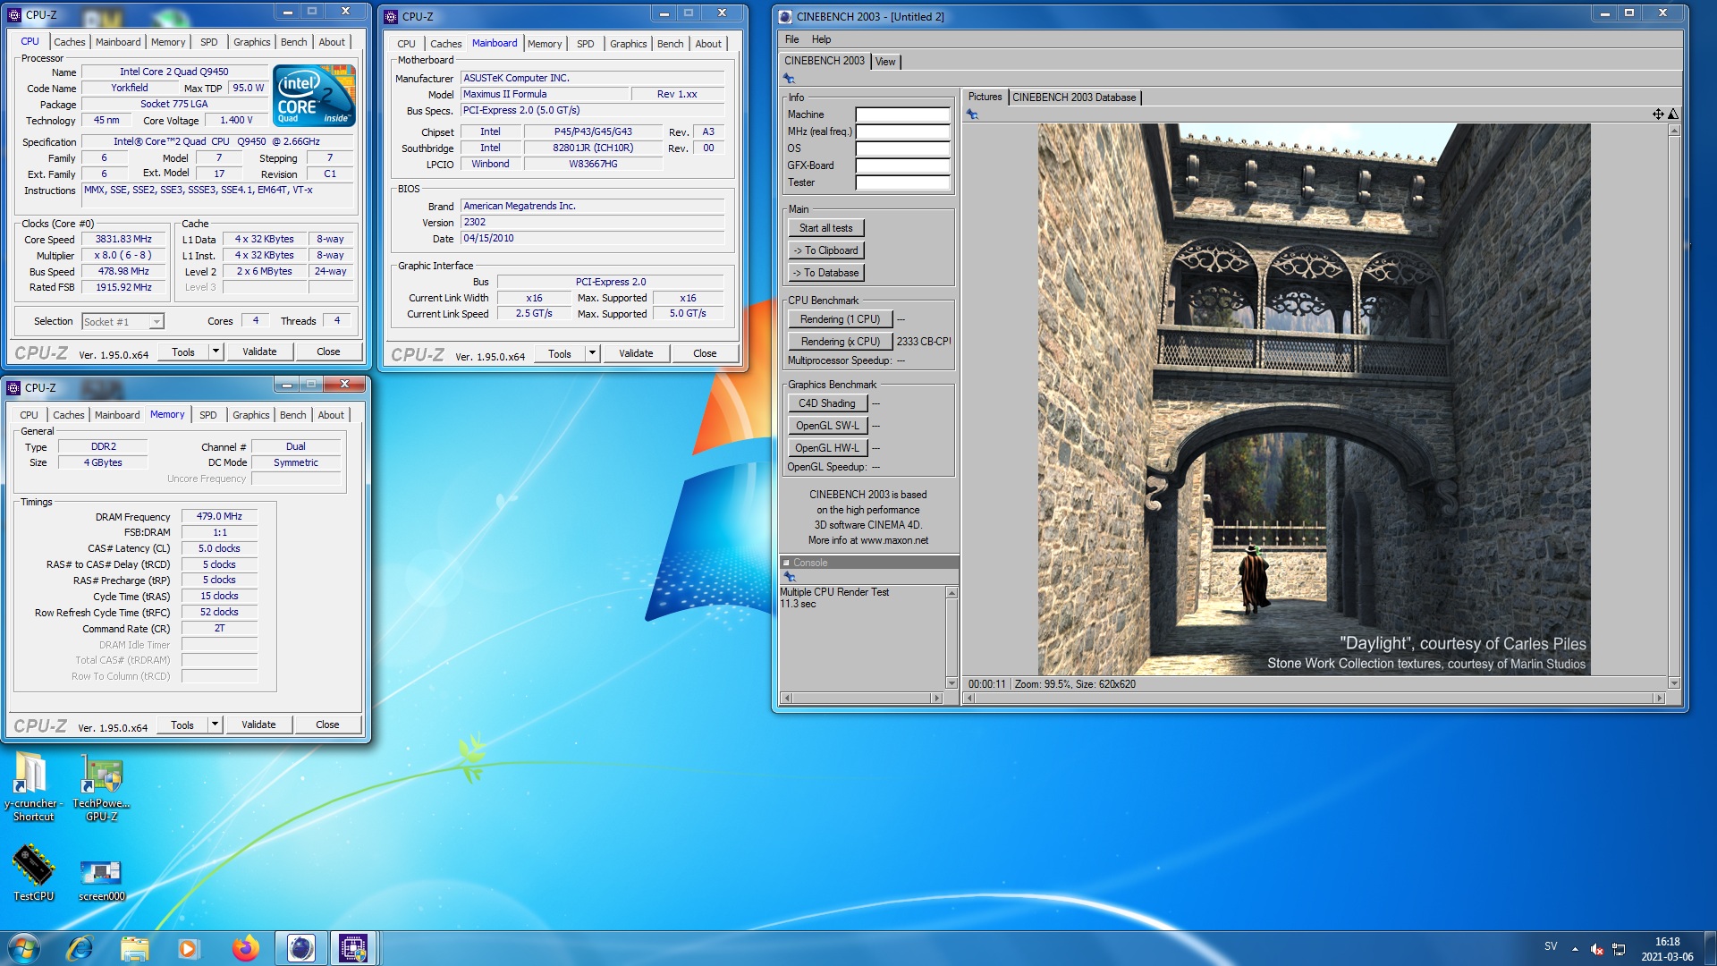Click the muted volume tray icon

(1596, 949)
